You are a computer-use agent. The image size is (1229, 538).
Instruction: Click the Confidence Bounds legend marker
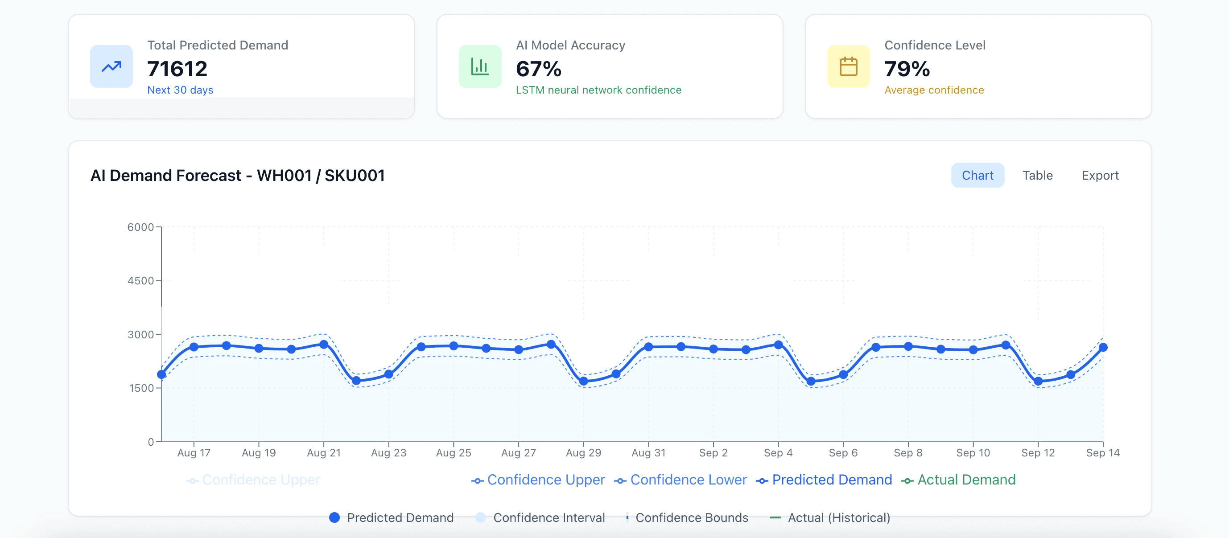click(x=627, y=517)
